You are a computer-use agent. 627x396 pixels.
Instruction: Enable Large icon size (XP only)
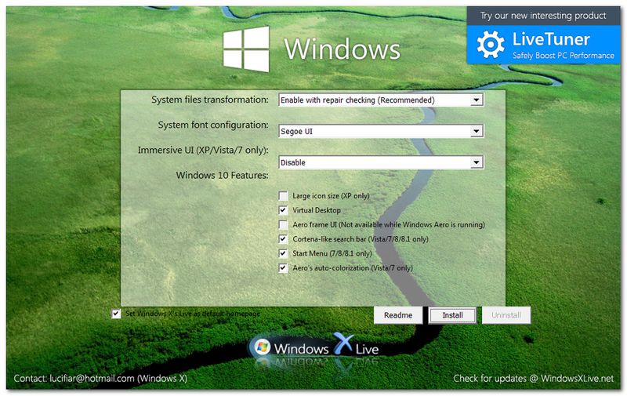tap(283, 196)
